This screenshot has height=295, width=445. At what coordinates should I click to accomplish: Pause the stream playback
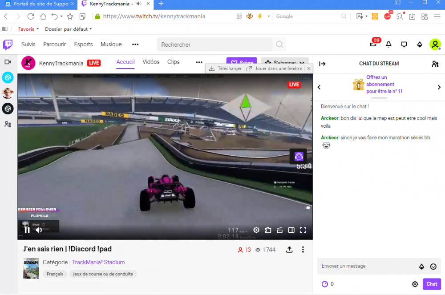[x=27, y=230]
